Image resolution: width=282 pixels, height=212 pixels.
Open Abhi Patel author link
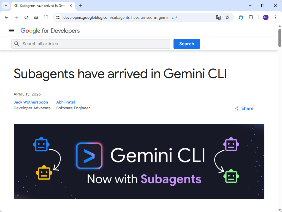(x=66, y=102)
